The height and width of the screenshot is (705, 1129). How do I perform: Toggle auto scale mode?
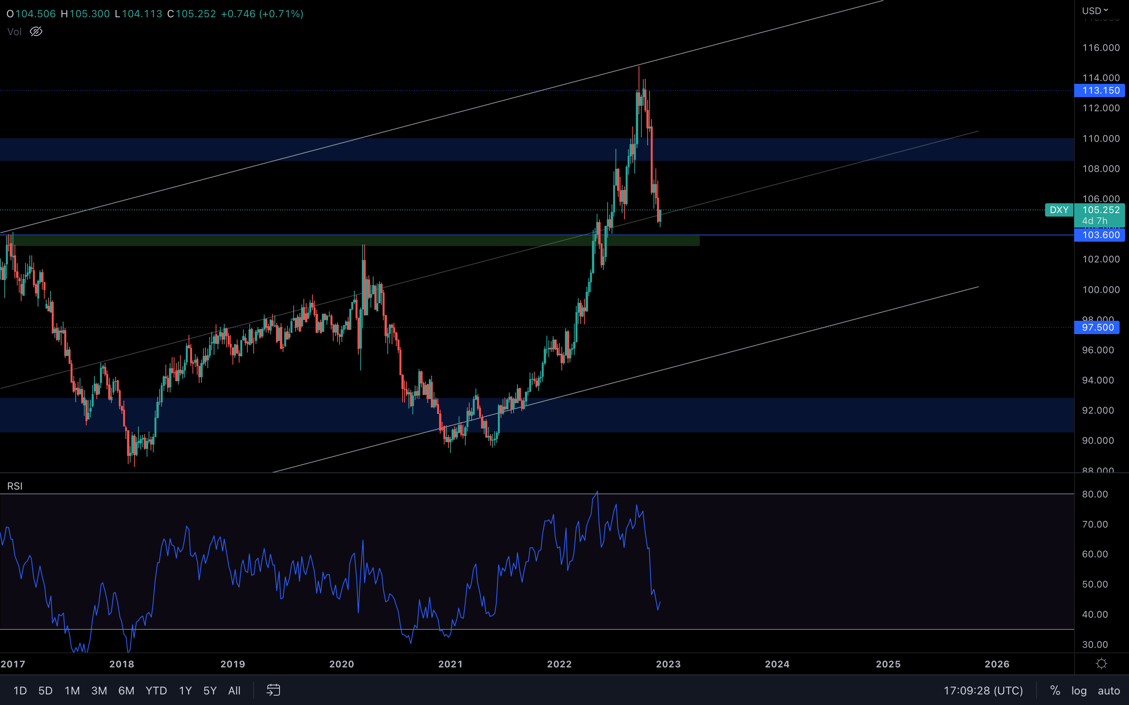[x=1109, y=691]
